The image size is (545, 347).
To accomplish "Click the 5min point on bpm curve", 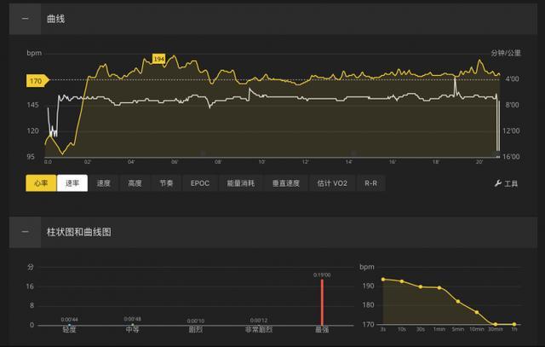I will [x=458, y=302].
